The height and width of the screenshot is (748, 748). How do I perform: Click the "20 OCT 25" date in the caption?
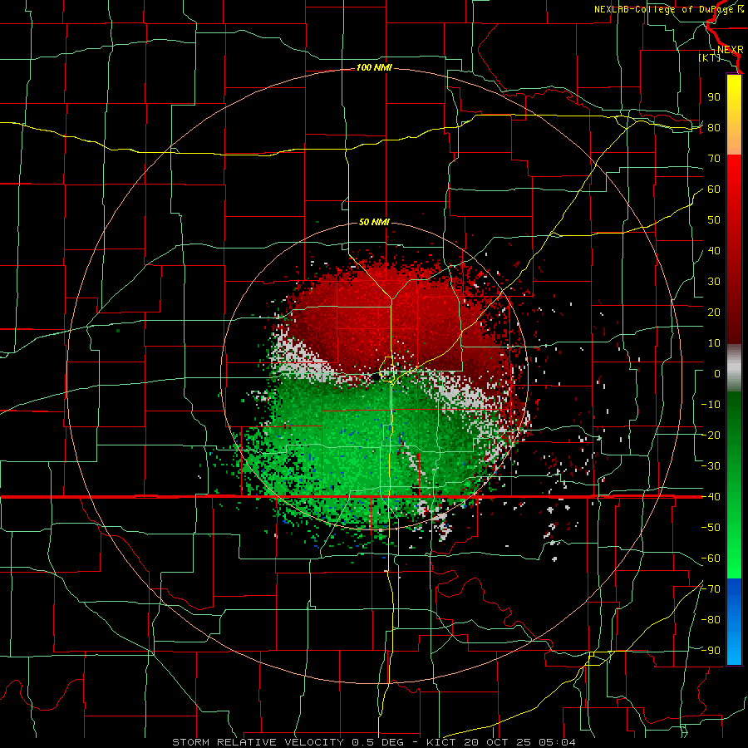tap(496, 742)
